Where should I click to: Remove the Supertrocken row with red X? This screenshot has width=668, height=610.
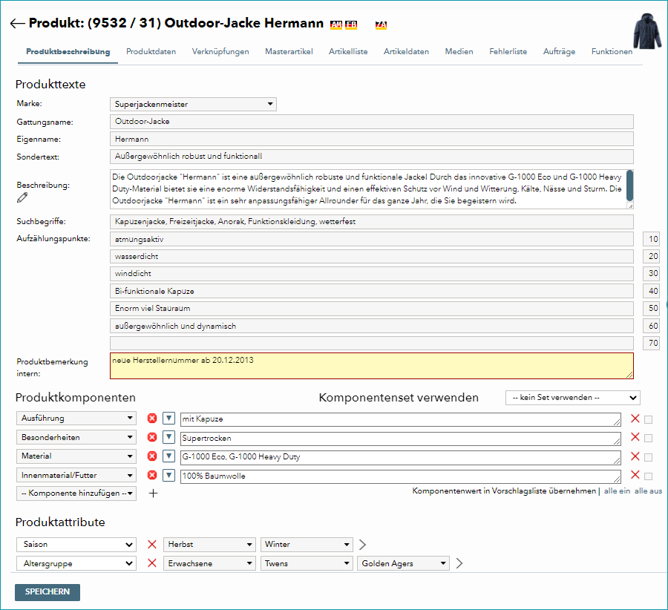coord(635,437)
